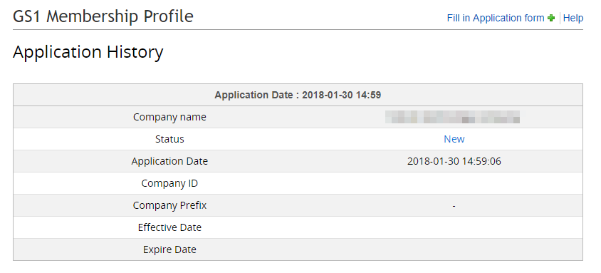Open the Help link
Image resolution: width=601 pixels, height=273 pixels.
573,18
